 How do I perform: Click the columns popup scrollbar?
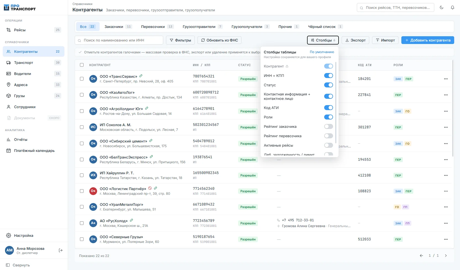pos(336,102)
